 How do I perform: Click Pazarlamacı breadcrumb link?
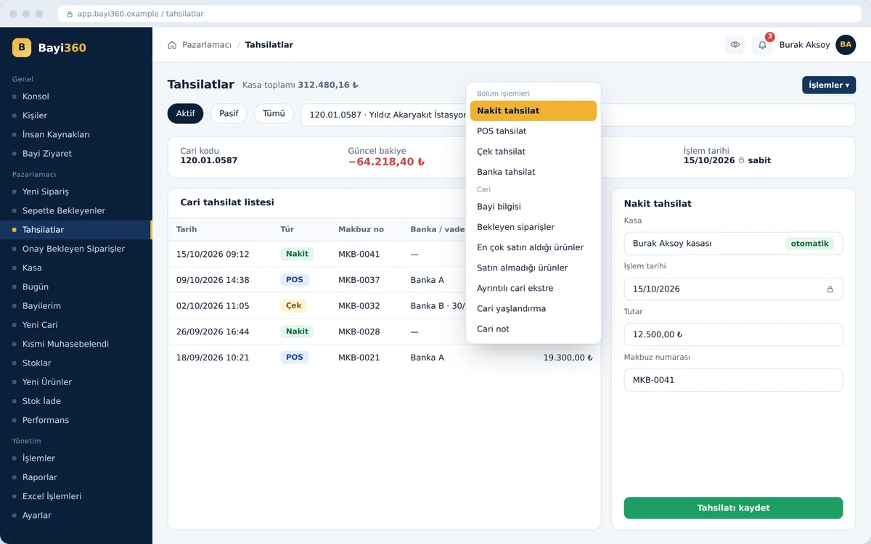207,45
